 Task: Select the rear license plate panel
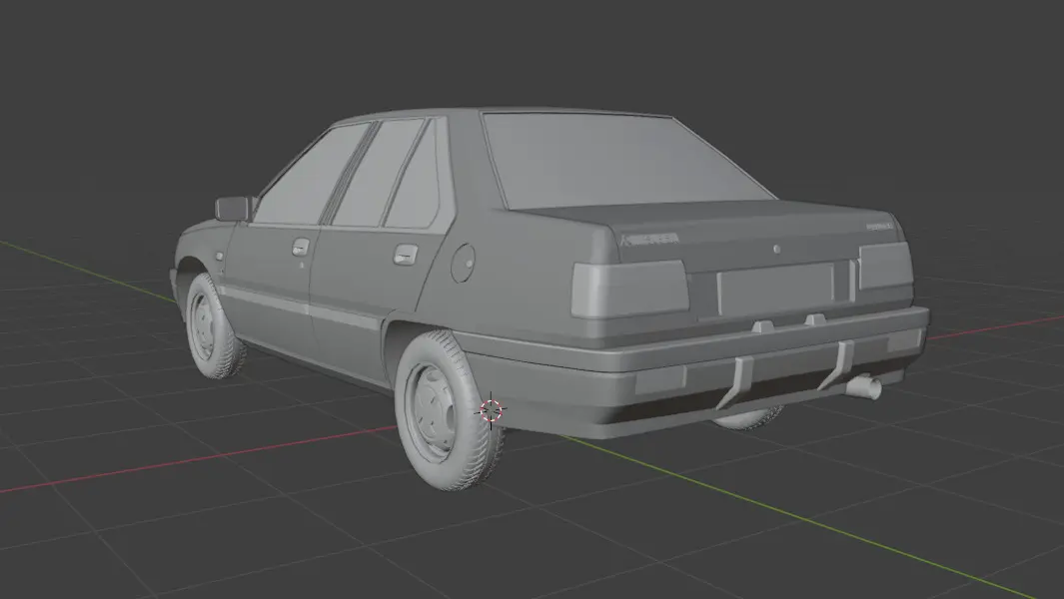coord(775,289)
